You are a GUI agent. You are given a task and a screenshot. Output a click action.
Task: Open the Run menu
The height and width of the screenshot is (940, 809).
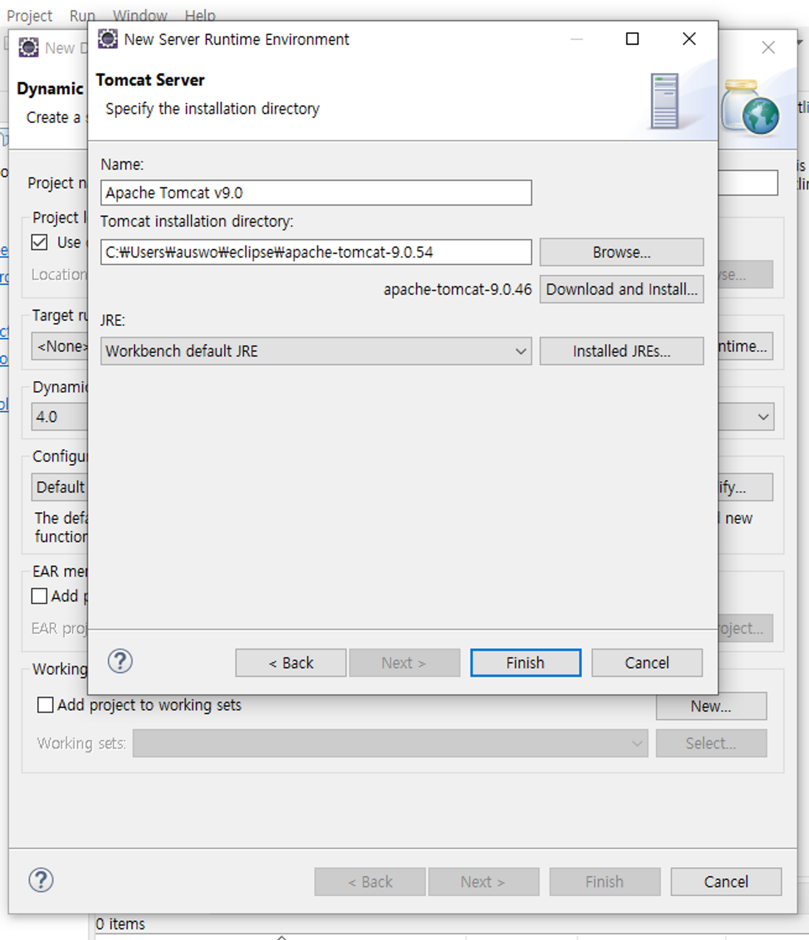pyautogui.click(x=82, y=15)
